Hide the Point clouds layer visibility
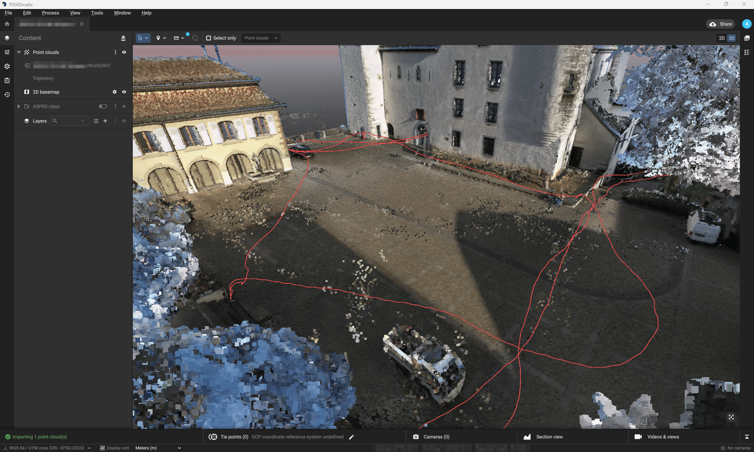Screen dimensions: 754x452 click(124, 52)
